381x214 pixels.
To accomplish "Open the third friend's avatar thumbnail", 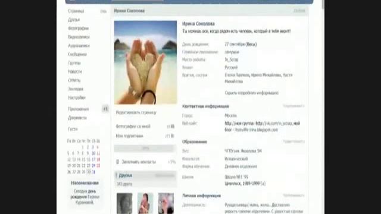I will point(166,203).
